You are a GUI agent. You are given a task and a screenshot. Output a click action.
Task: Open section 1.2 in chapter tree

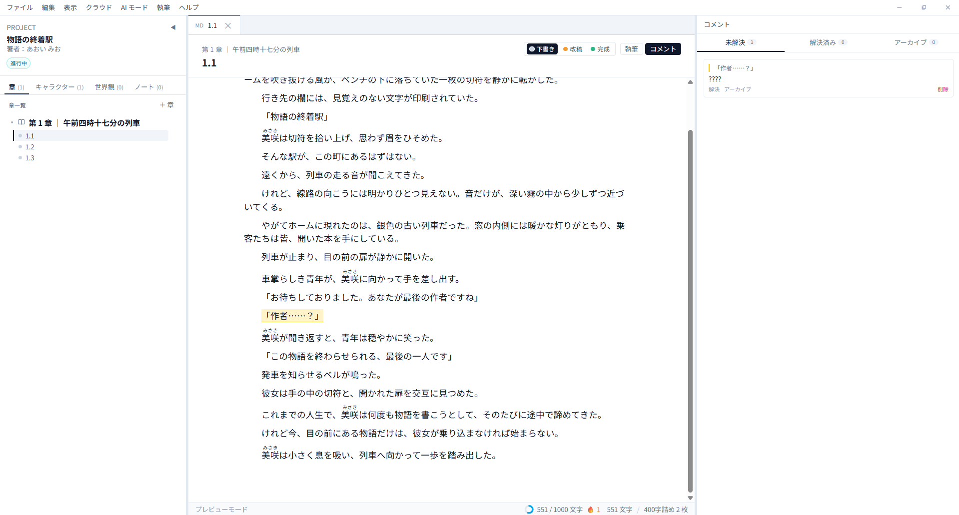[91, 147]
